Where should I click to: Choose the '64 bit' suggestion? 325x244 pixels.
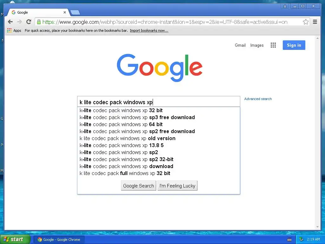pos(159,125)
